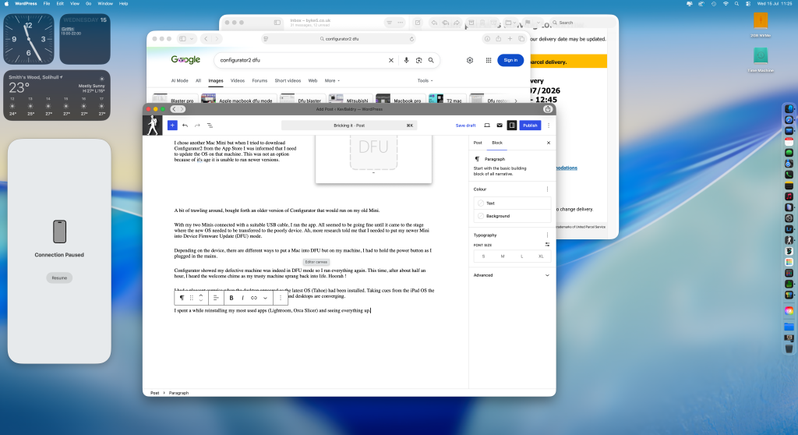Switch to the Block tab in sidebar

tap(497, 143)
